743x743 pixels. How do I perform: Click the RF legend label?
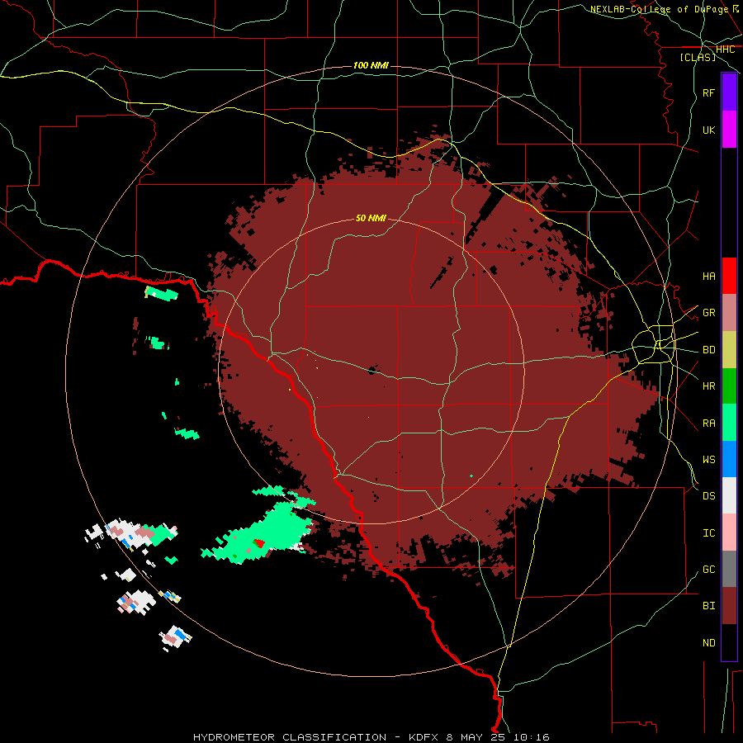point(709,92)
